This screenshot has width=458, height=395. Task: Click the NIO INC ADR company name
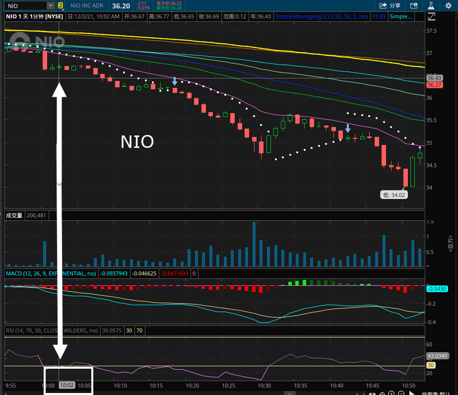(87, 5)
